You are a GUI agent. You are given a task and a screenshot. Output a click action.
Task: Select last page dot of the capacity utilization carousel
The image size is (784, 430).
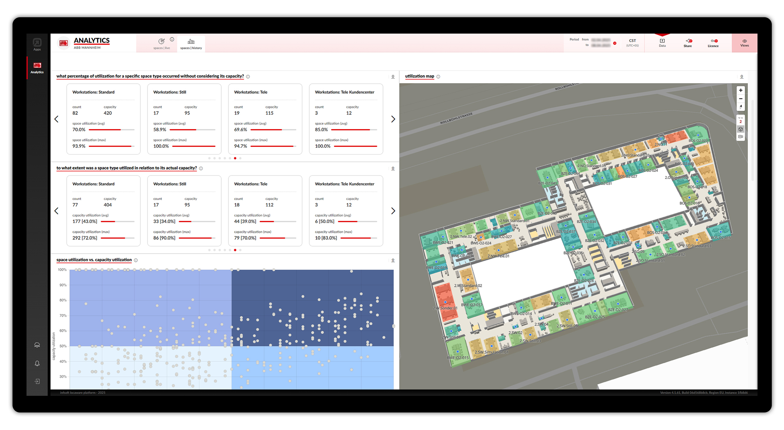point(240,250)
